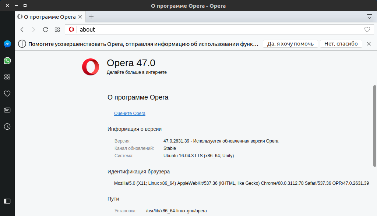Screen dimensions: 377x216
Task: Select the 'О программе Opera' tab
Action: pyautogui.click(x=50, y=17)
